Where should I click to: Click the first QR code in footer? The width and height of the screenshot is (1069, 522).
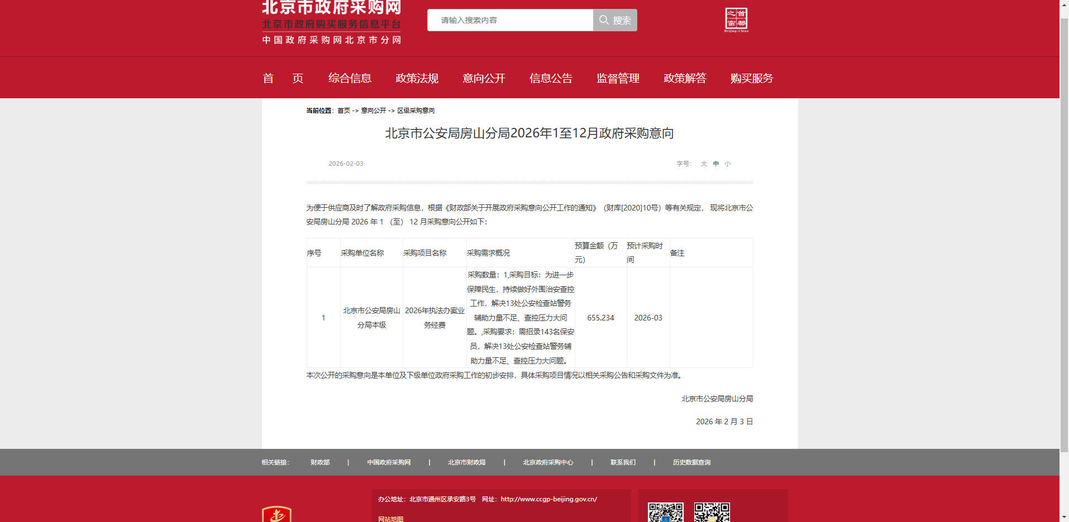665,512
